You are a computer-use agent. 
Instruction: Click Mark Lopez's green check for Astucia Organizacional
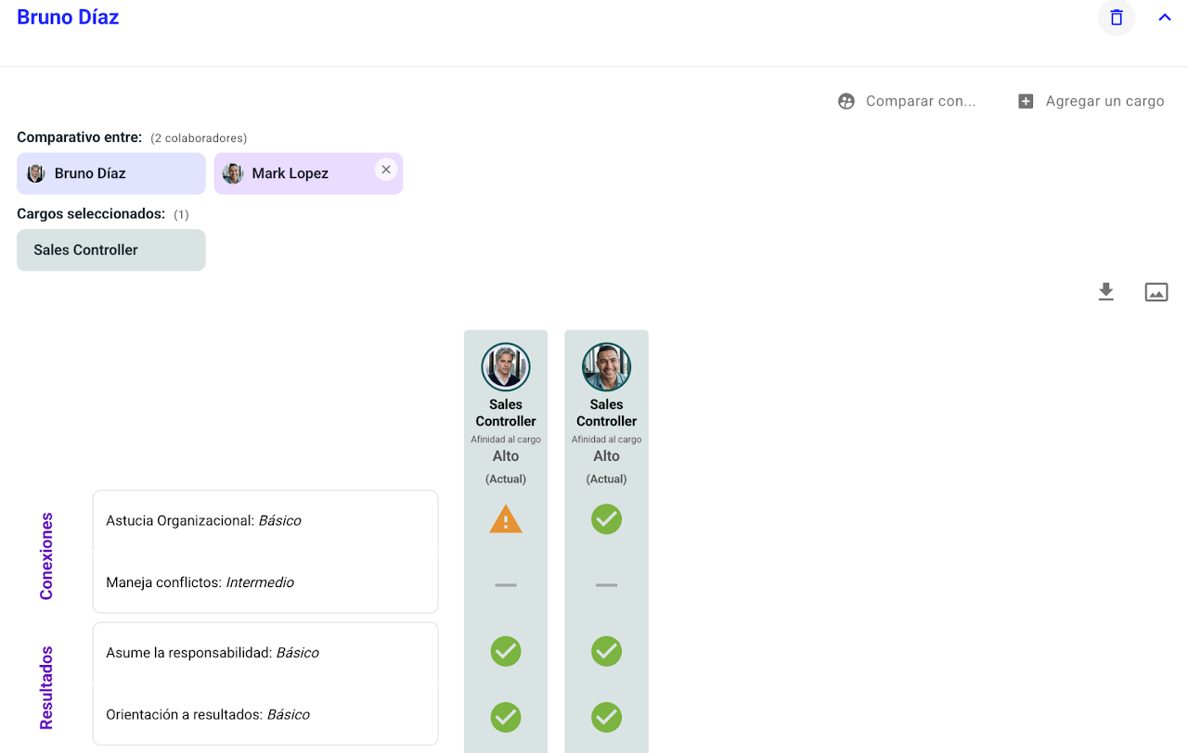pyautogui.click(x=606, y=519)
